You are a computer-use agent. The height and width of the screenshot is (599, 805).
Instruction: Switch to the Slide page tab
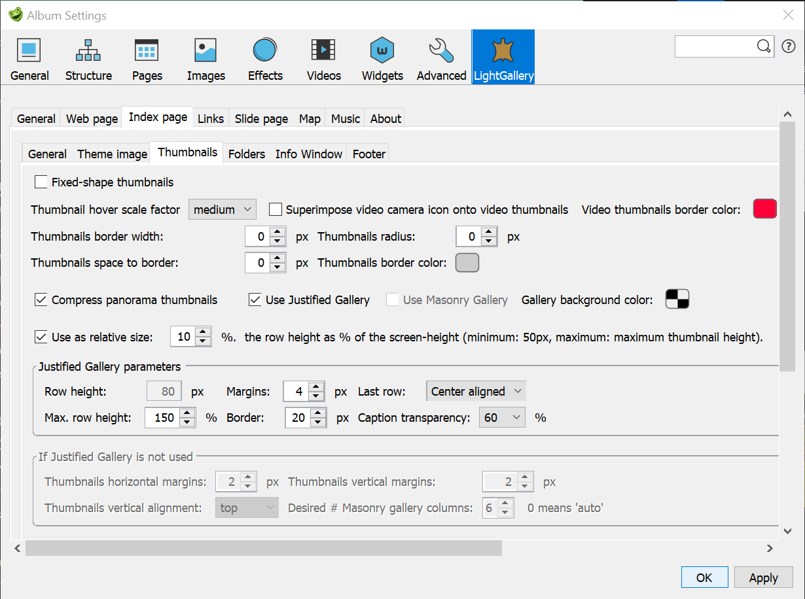[x=261, y=118]
